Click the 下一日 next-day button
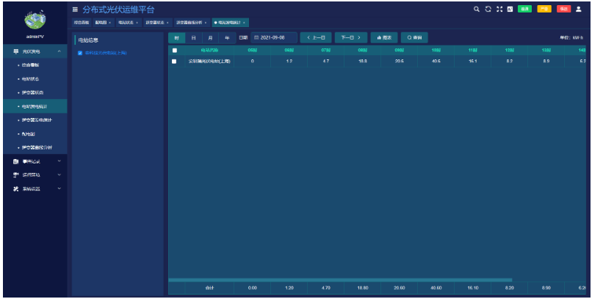Viewport: 592px width, 299px height. click(x=350, y=37)
